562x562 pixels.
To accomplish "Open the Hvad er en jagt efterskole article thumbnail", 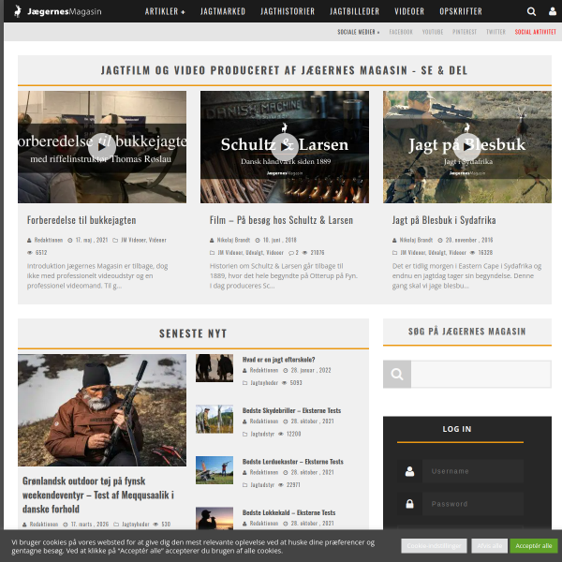I will 214,368.
